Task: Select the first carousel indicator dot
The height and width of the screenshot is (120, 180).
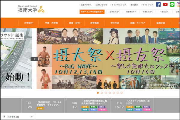Action: point(98,93)
